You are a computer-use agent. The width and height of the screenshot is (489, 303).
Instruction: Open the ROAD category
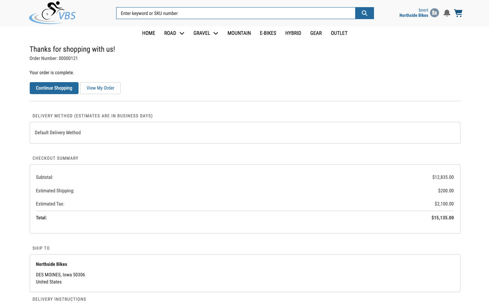170,33
